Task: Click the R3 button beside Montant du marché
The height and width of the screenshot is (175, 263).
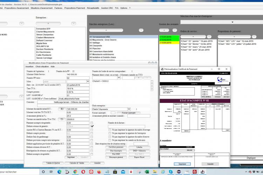Action: click(62, 109)
